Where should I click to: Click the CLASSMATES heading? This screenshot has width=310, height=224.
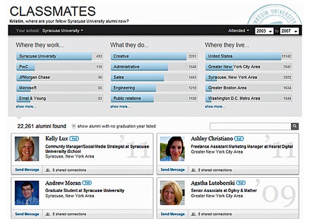point(53,11)
